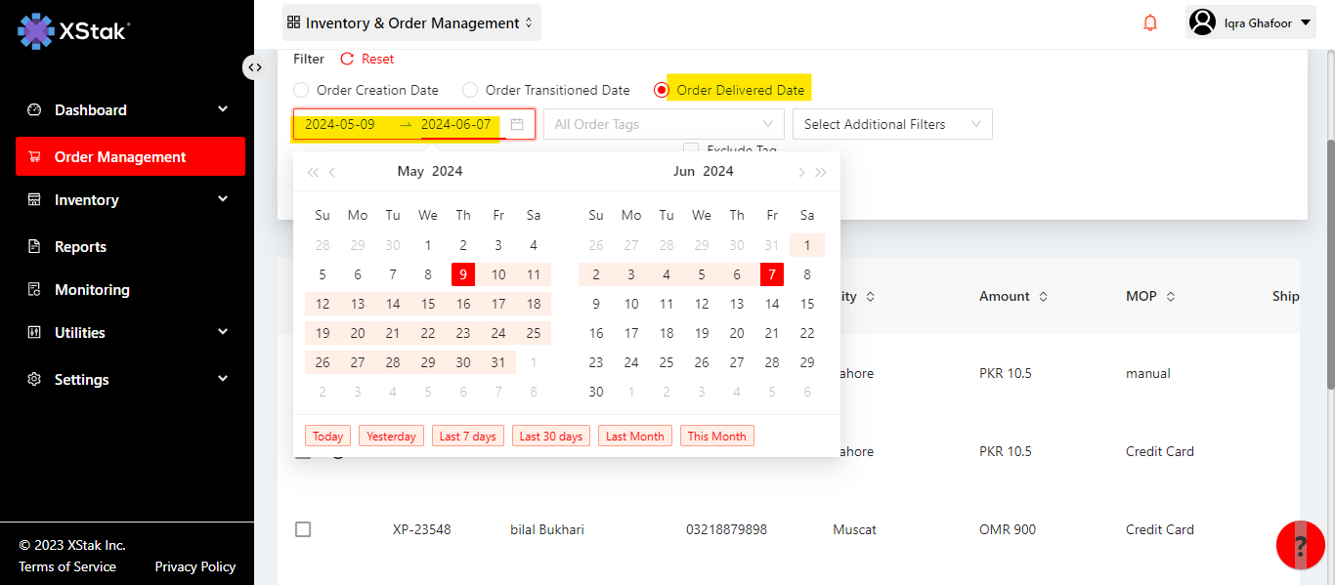Click the XStak logo
Image resolution: width=1335 pixels, height=585 pixels.
(x=74, y=31)
